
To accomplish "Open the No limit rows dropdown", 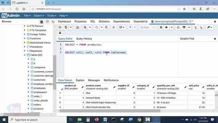I will coord(147,27).
